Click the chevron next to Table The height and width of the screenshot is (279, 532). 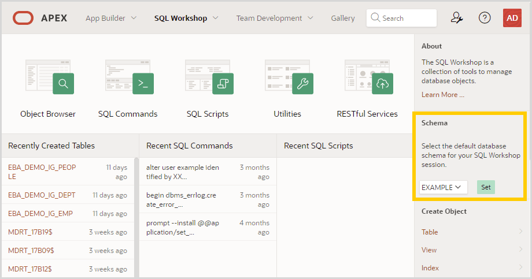click(520, 231)
